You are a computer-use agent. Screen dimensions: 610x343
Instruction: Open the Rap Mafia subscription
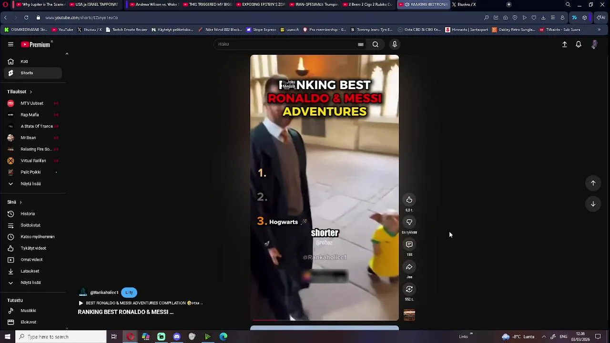pos(33,115)
